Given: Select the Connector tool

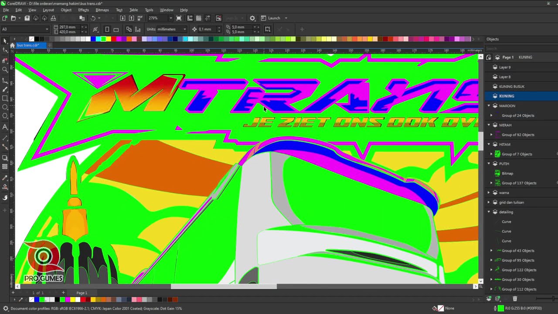Looking at the screenshot, I should coord(5,147).
